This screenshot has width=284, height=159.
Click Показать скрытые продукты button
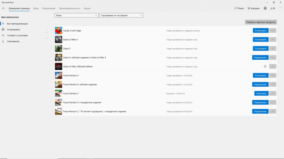[261, 22]
